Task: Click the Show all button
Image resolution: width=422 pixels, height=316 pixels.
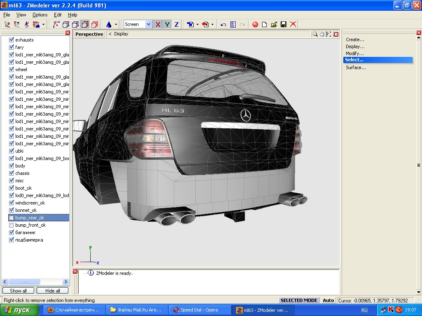Action: tap(18, 291)
